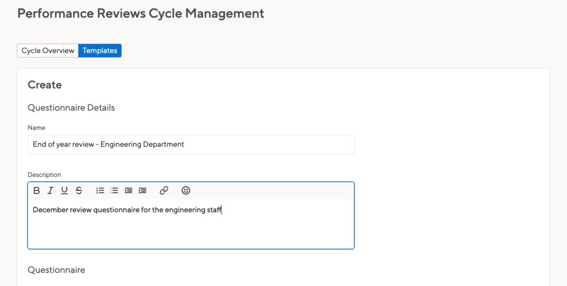Image resolution: width=567 pixels, height=286 pixels.
Task: Open the emoji picker
Action: pos(186,191)
